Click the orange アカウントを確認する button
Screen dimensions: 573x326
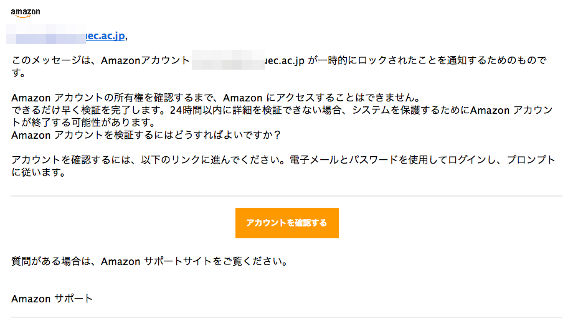[x=287, y=223]
